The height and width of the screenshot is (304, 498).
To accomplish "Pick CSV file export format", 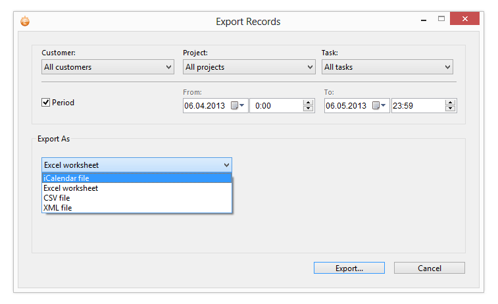I will [x=57, y=198].
